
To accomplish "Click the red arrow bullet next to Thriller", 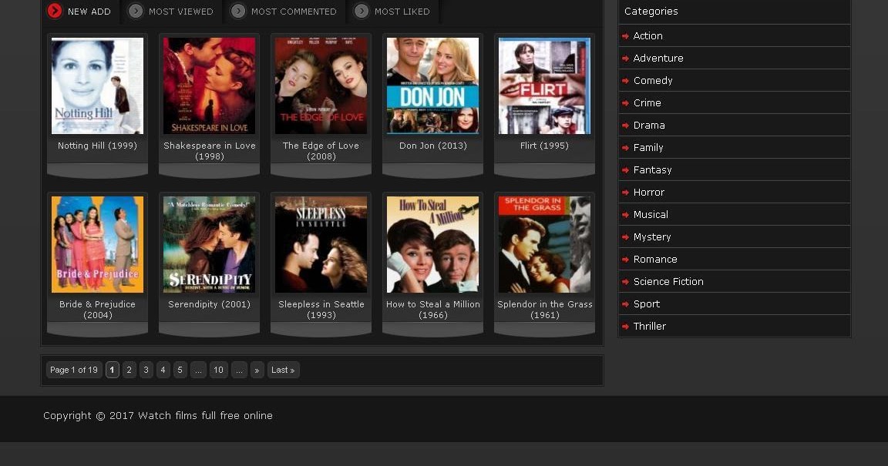I will tap(625, 327).
